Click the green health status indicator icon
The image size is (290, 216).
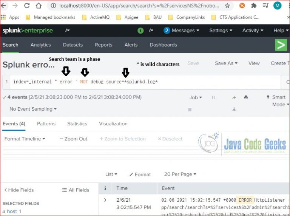tap(140, 31)
